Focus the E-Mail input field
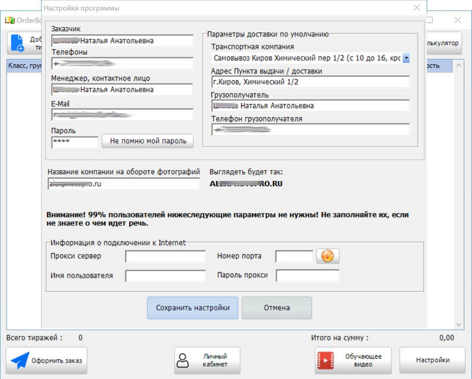 pyautogui.click(x=122, y=115)
